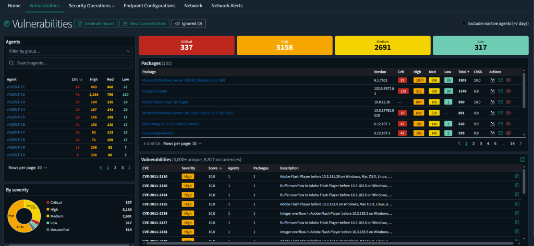534x246 pixels.
Task: Click email icon for linux-image-6.12.107+deb13-amd64 row
Action: click(x=500, y=124)
